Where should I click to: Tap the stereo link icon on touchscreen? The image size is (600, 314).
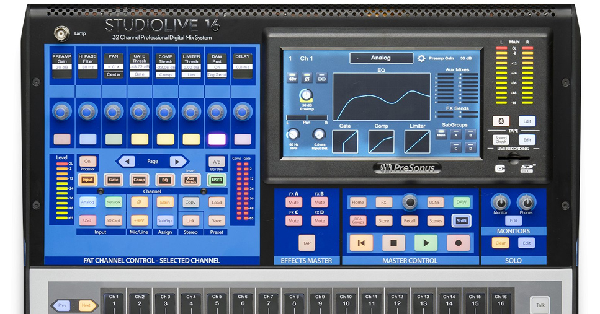(x=321, y=78)
